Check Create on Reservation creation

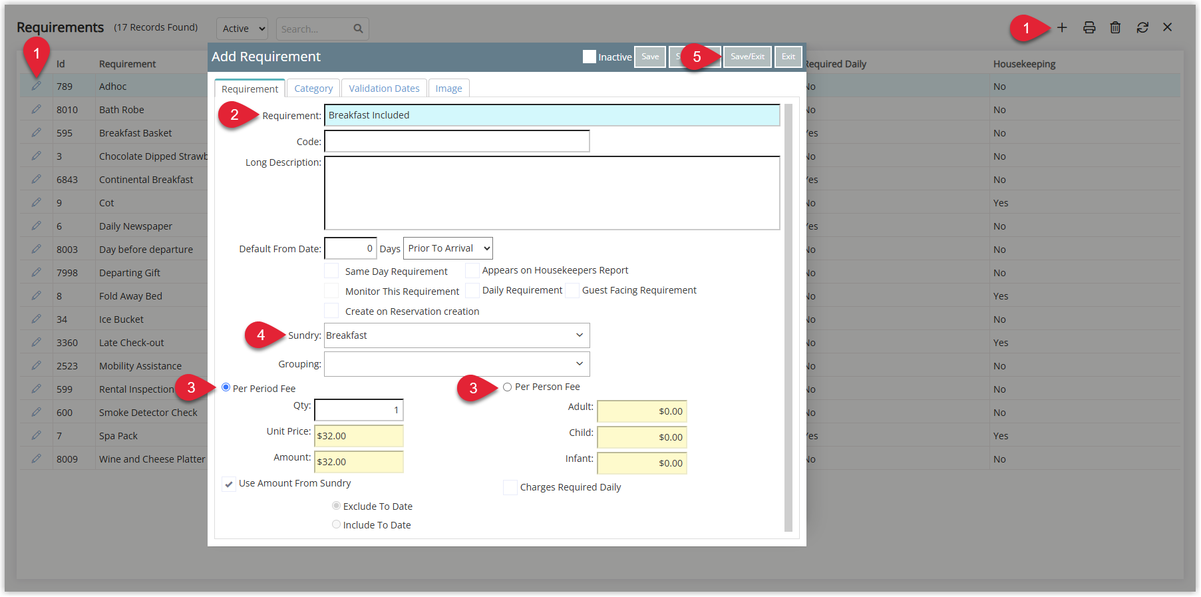[x=331, y=311]
